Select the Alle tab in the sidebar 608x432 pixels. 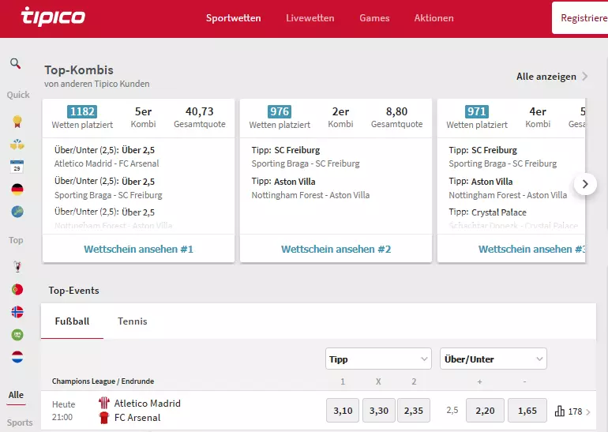tap(16, 395)
